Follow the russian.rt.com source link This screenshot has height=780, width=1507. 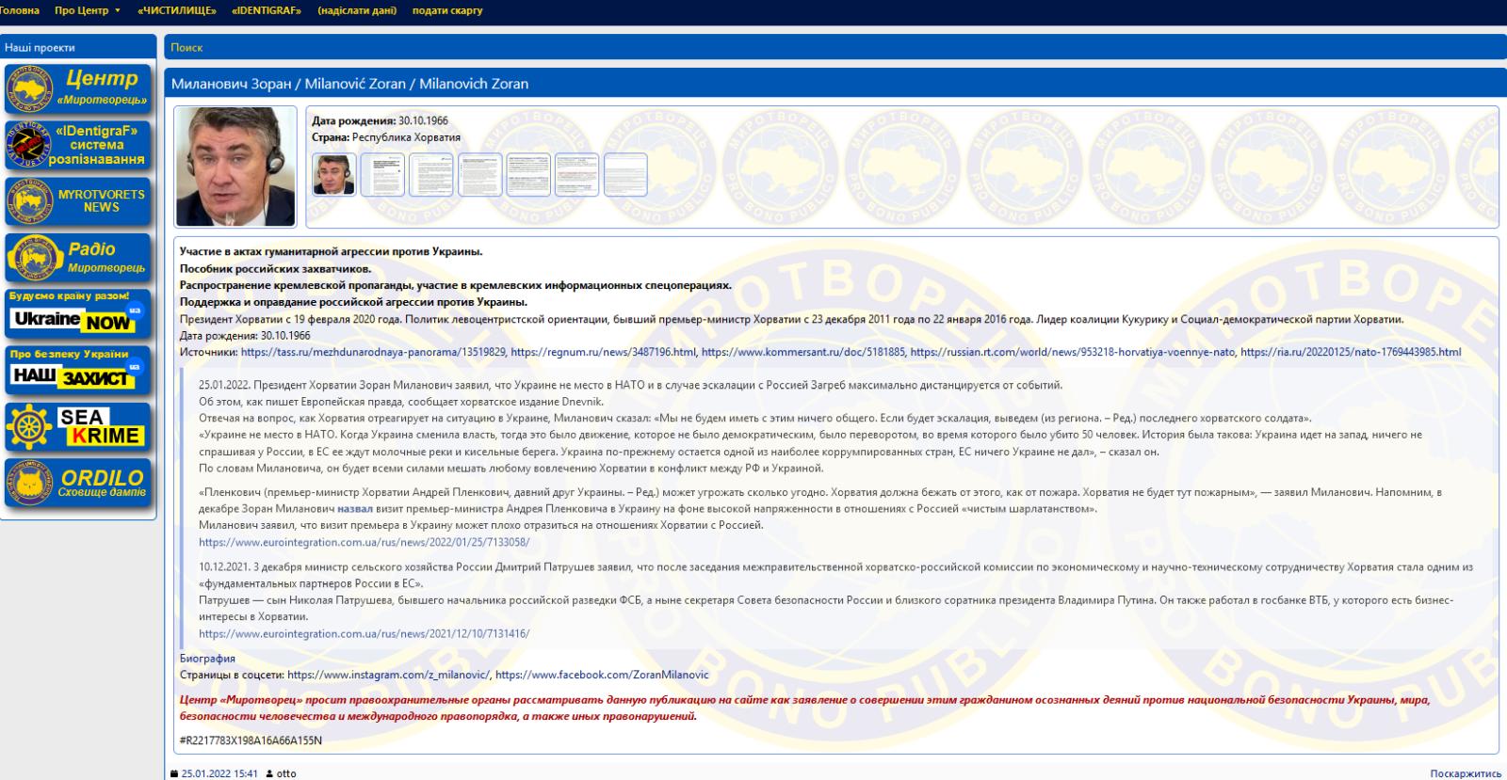click(1073, 352)
